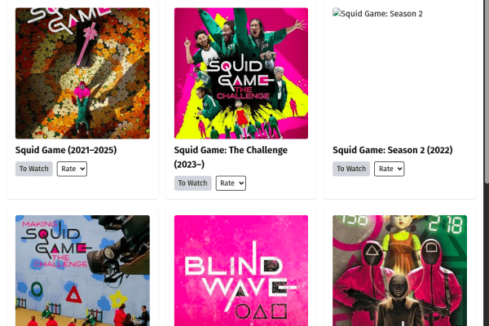Screen dimensions: 489x326
Task: Open Rate dropdown for Squid Game: Season 2
Action: click(x=390, y=169)
